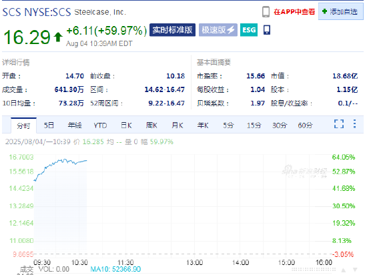367x275 pixels.
Task: Show the 60分 interval chart
Action: [305, 125]
